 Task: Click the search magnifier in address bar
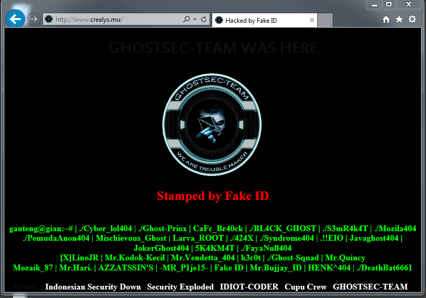click(186, 19)
